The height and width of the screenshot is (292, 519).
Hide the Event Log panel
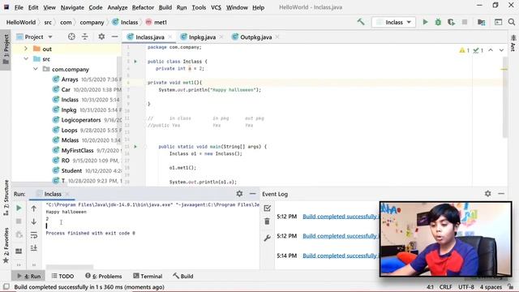[501, 194]
